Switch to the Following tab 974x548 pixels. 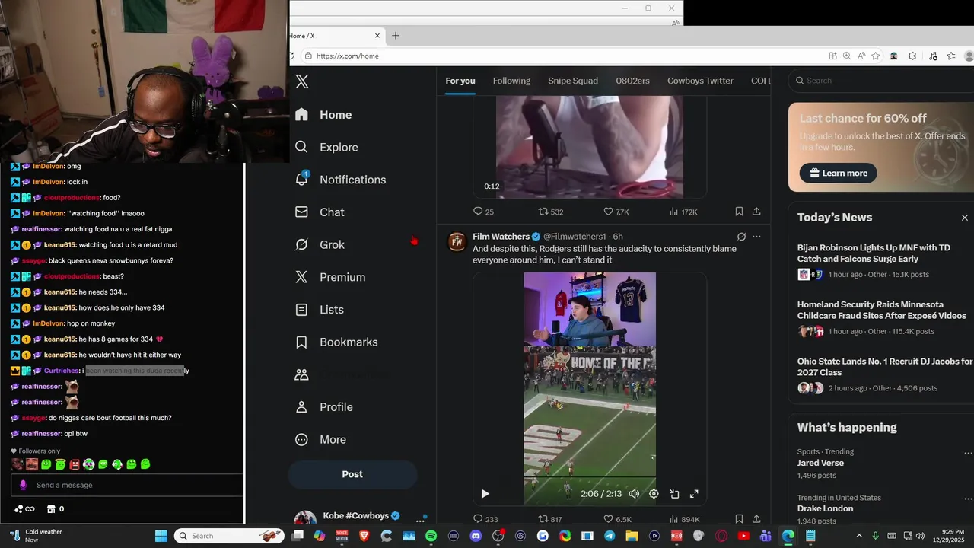point(511,81)
